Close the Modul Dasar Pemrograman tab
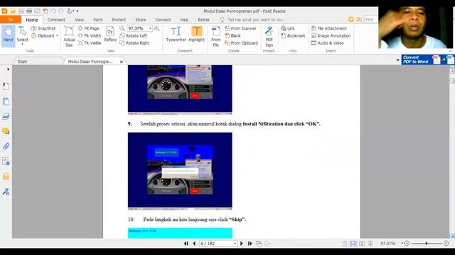Screen dimensions: 455x255 coord(122,62)
